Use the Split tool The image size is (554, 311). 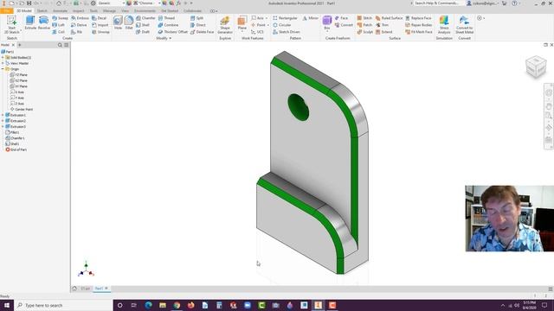point(196,18)
